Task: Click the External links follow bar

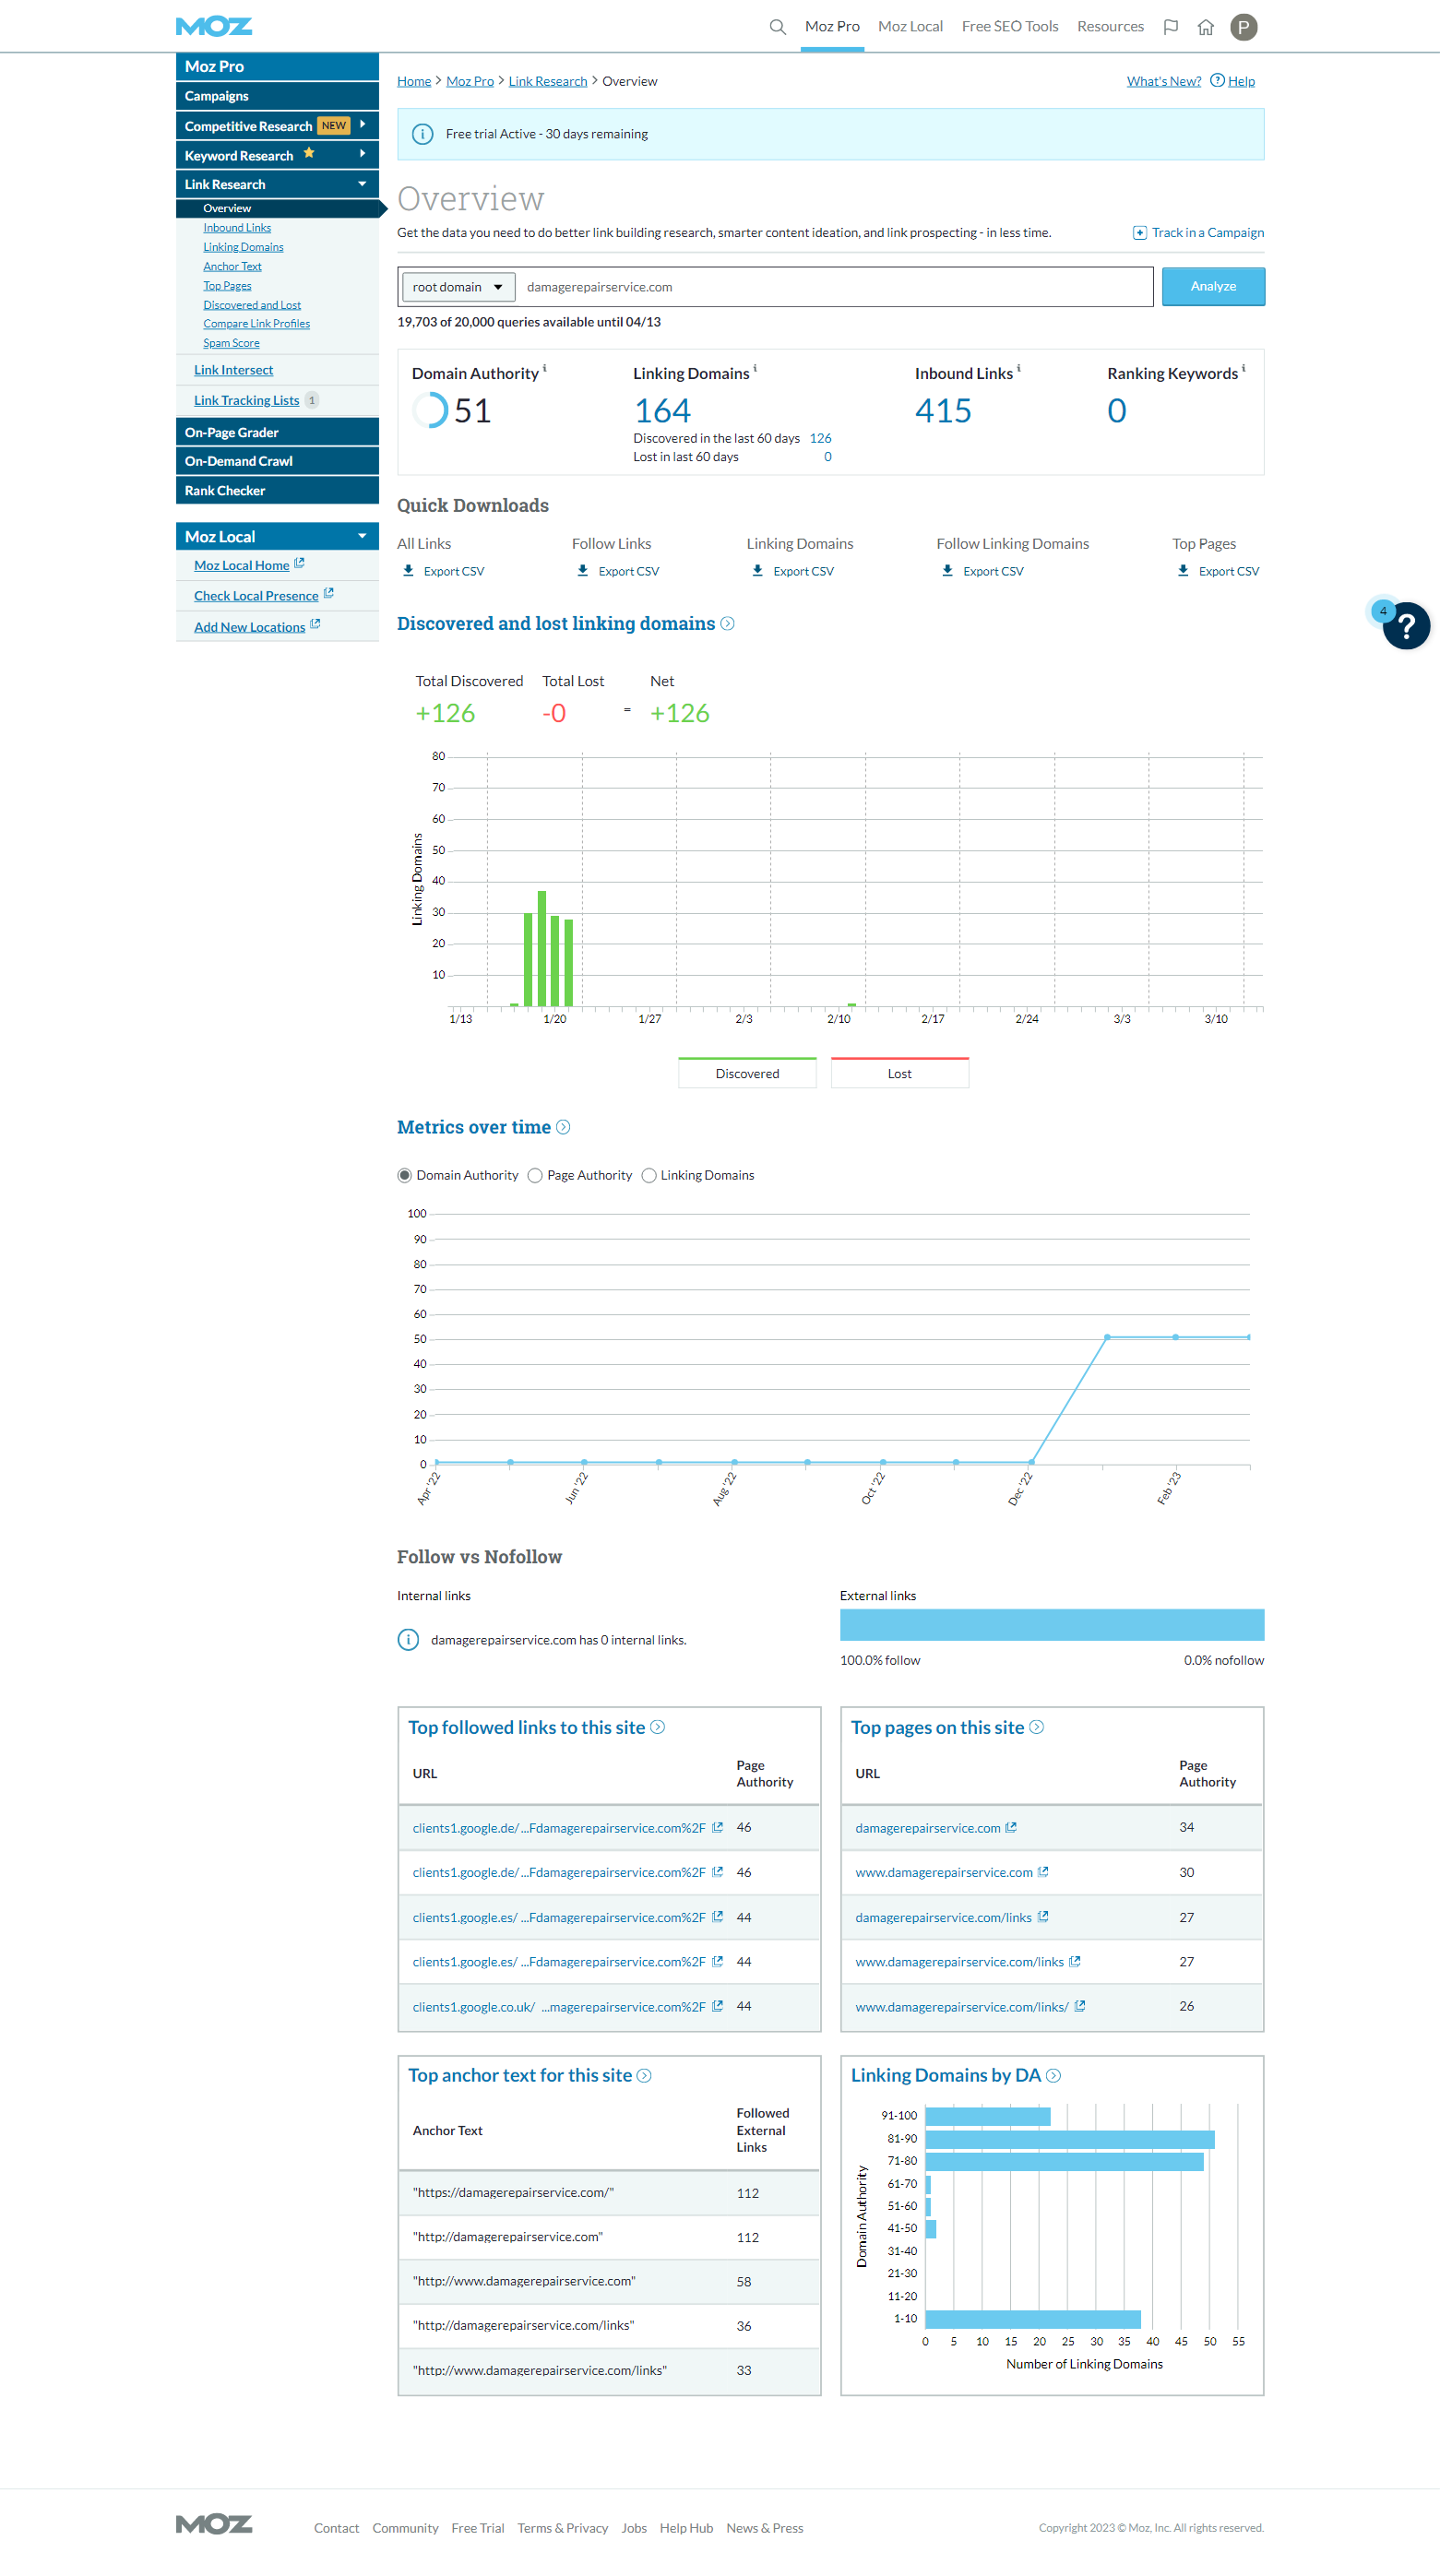Action: point(1052,1625)
